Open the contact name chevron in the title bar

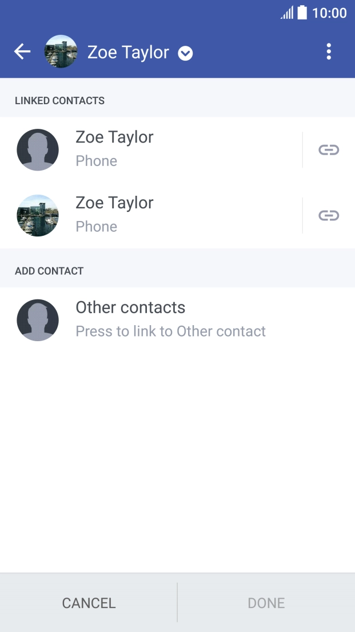tap(185, 53)
